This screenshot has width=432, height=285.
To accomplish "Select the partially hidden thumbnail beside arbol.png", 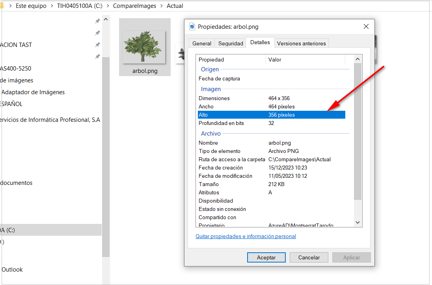I will coord(180,54).
